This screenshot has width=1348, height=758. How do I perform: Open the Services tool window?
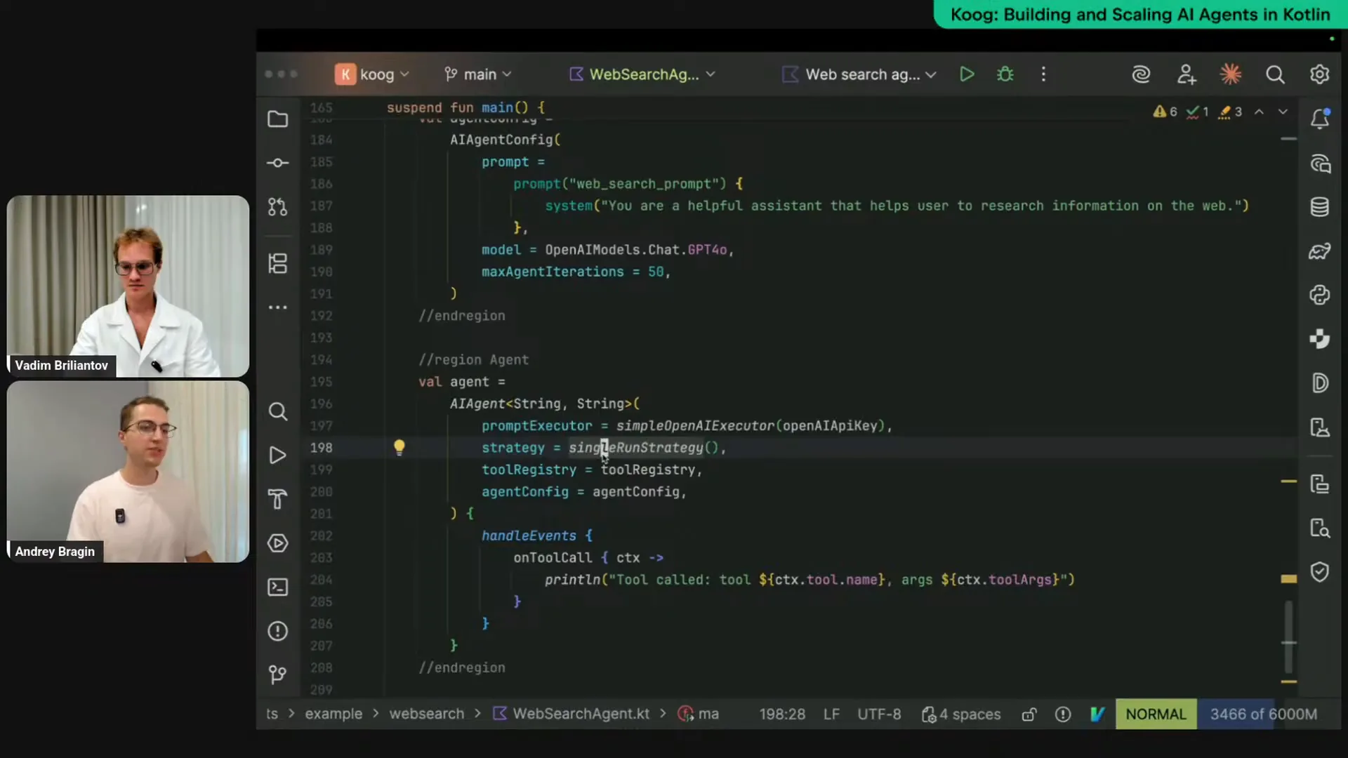[278, 543]
